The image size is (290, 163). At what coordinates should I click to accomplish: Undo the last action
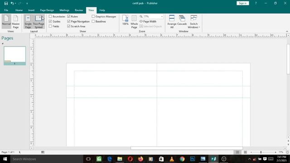(x=12, y=3)
